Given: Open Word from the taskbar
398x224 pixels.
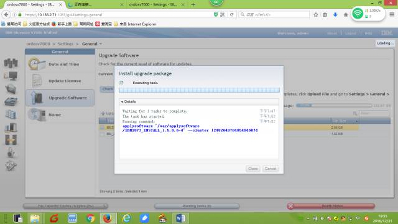Looking at the screenshot, I should coord(180,218).
